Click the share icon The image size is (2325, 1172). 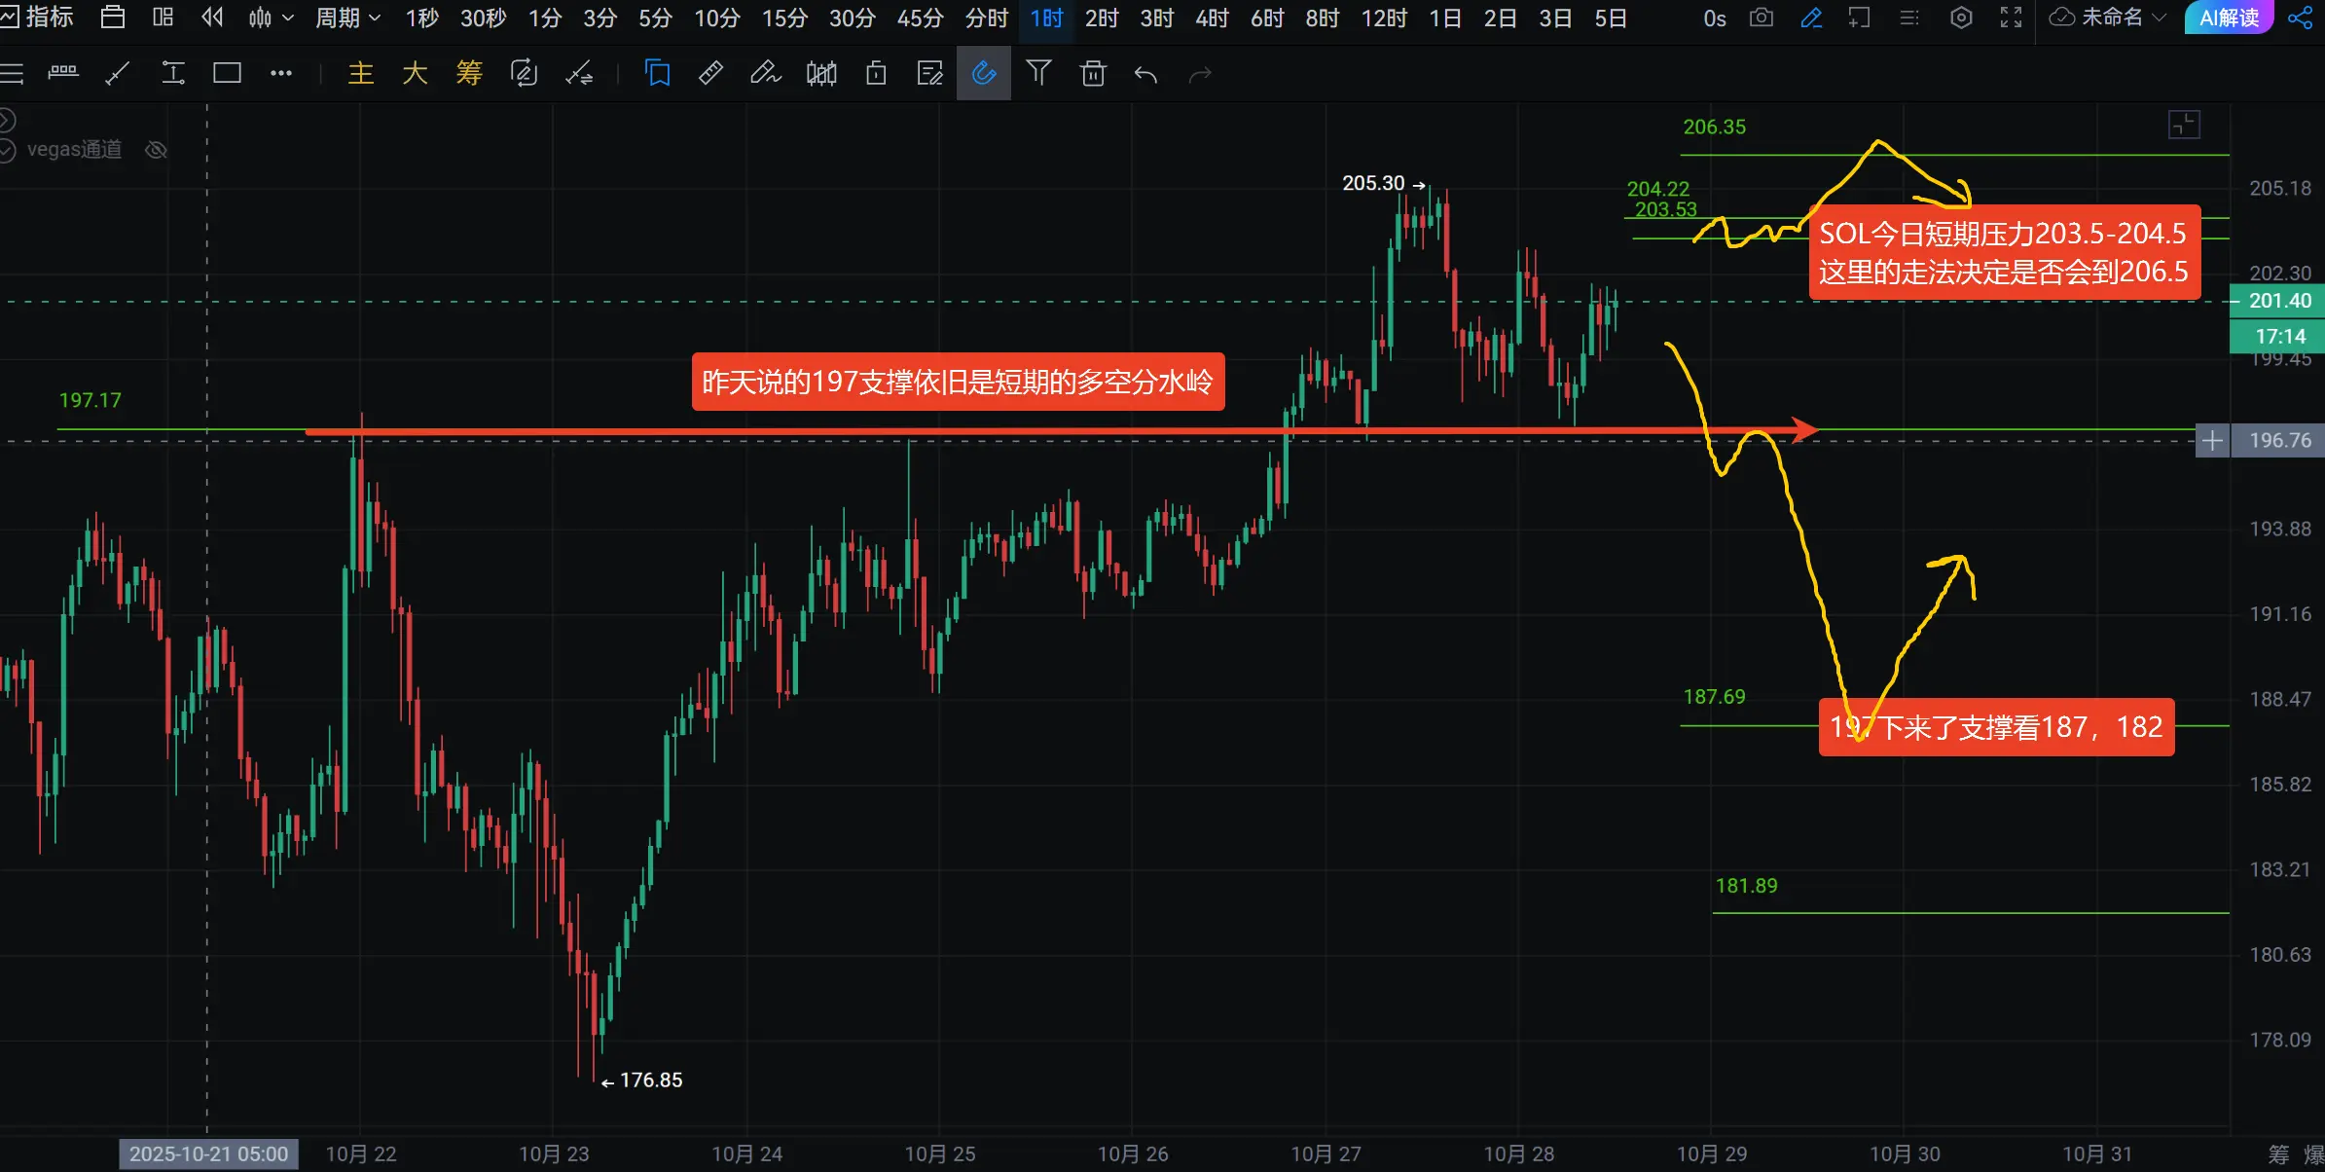[2301, 18]
